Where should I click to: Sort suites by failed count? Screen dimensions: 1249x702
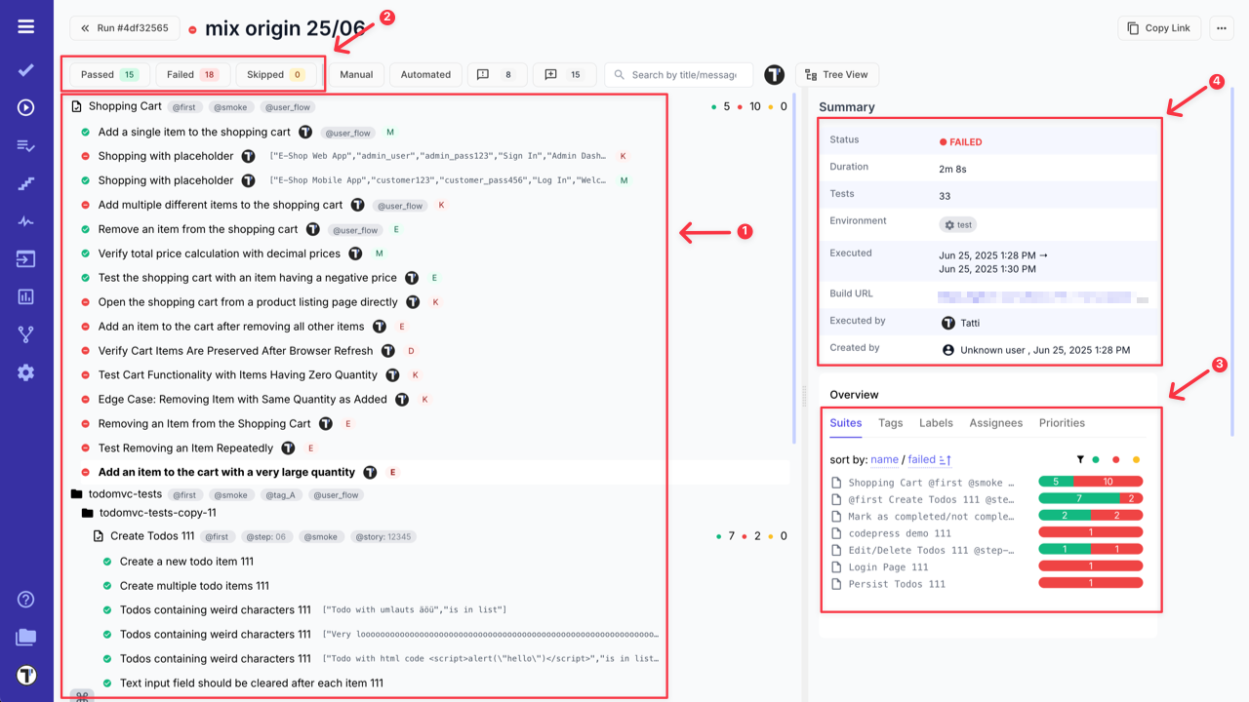[921, 459]
